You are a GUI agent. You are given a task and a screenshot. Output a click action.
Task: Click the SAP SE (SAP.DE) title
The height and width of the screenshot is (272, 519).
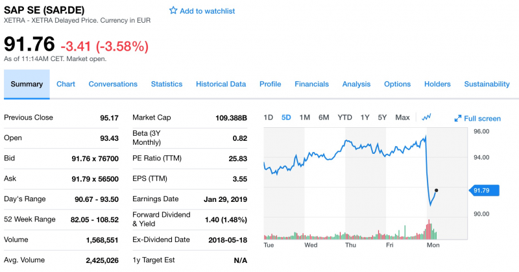tap(44, 10)
